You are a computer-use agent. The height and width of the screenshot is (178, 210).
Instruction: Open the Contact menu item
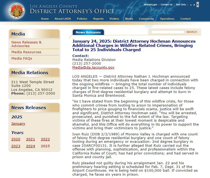(x=185, y=19)
